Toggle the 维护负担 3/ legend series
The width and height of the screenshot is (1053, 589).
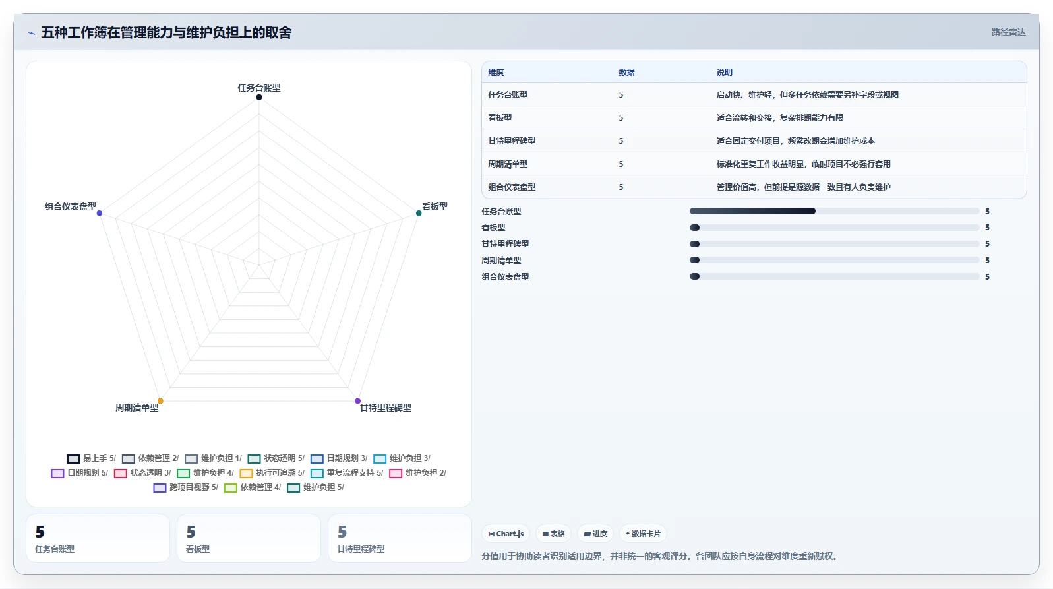(x=402, y=458)
